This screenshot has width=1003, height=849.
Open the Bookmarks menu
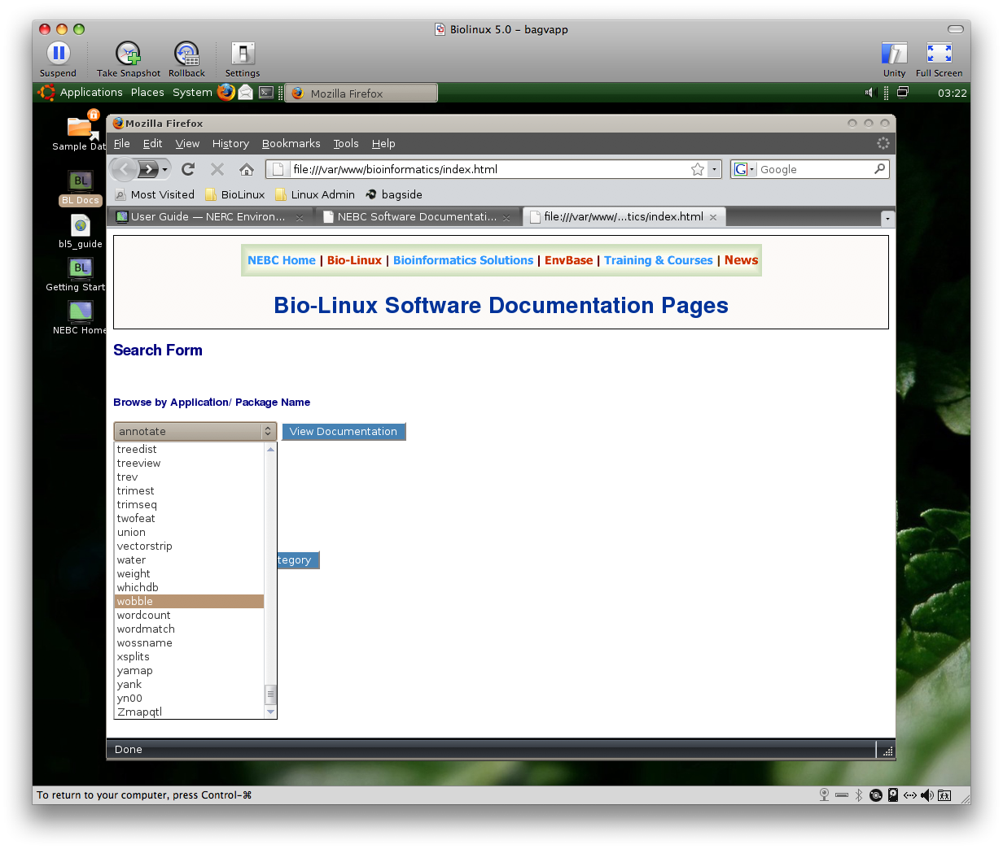click(291, 144)
